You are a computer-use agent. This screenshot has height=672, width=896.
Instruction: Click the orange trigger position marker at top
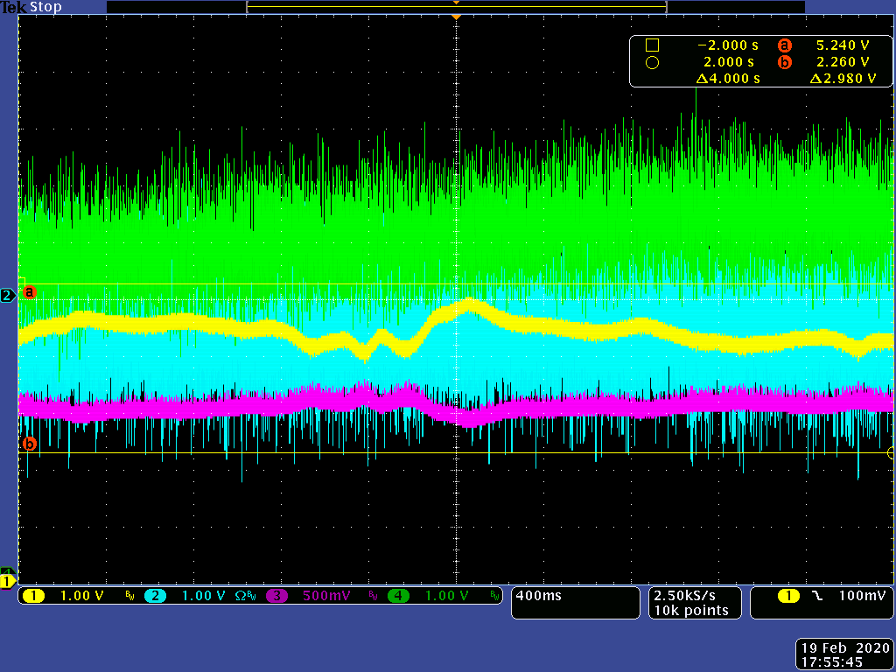455,16
